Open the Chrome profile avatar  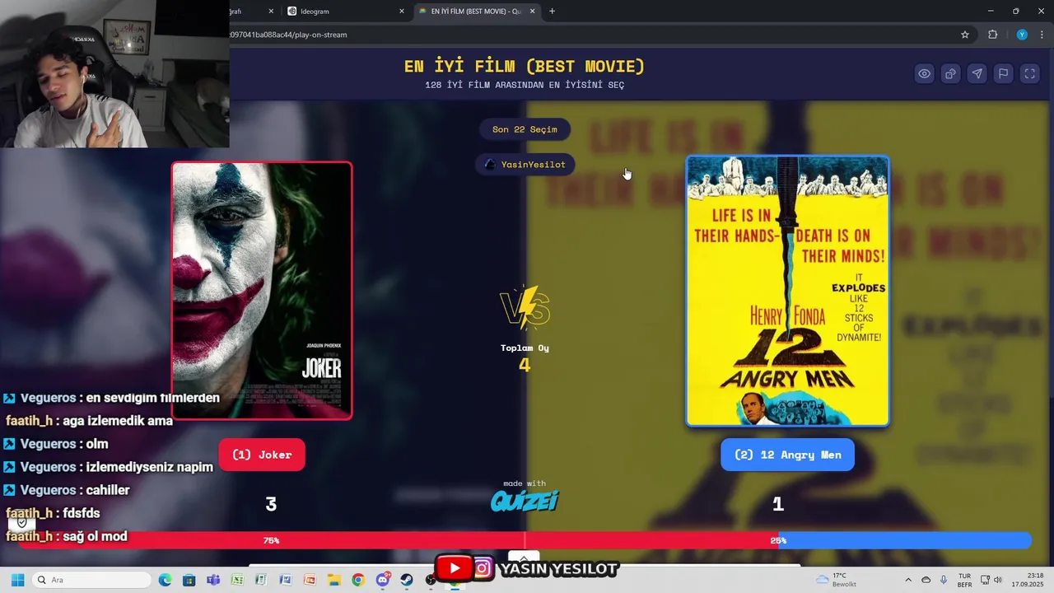(1022, 35)
